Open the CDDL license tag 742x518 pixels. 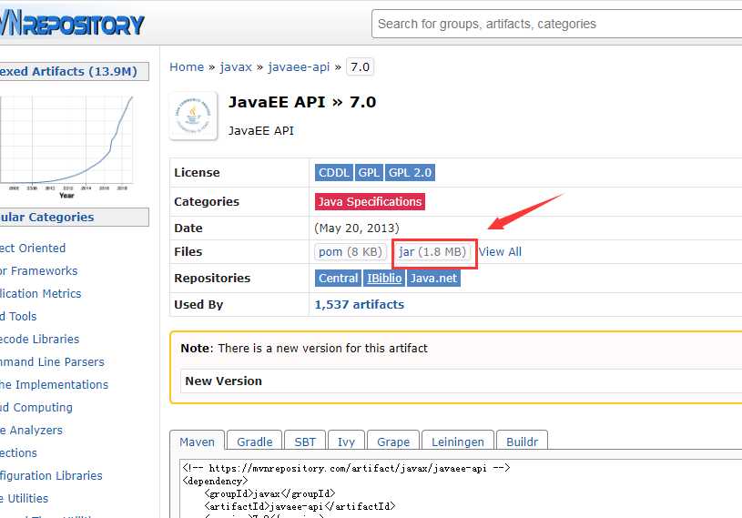click(x=333, y=173)
